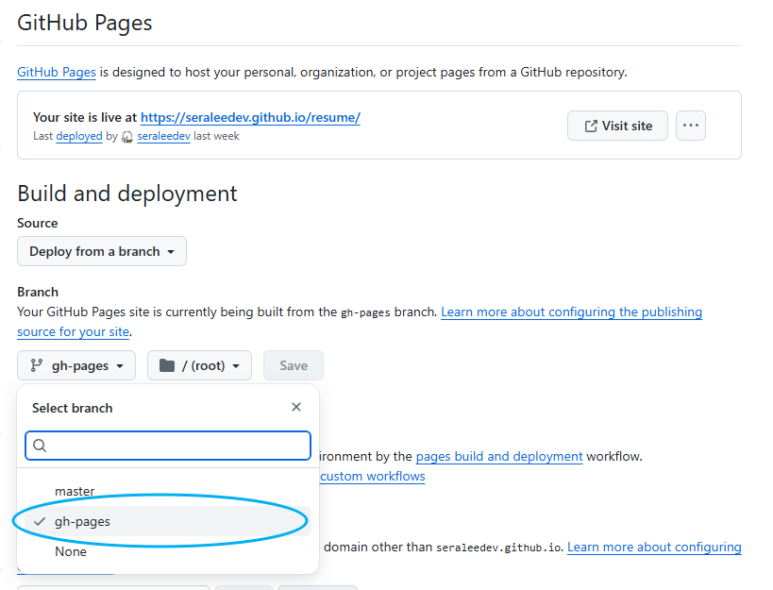Select the gh-pages branch option

(168, 521)
